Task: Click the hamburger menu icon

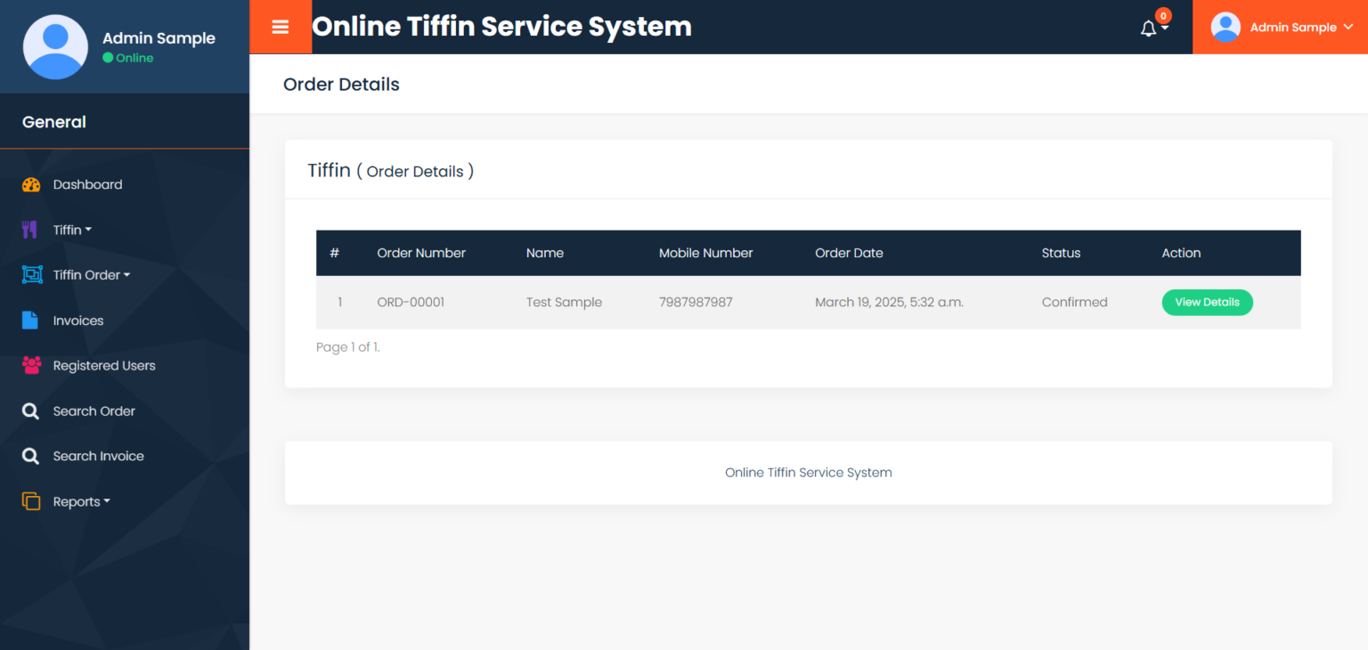Action: tap(281, 27)
